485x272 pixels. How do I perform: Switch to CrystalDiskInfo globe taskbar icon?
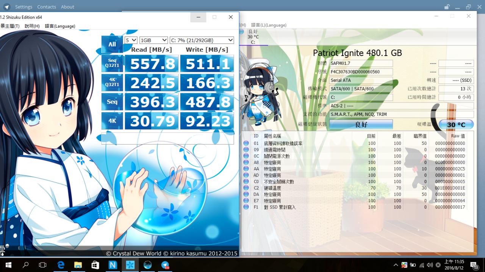[x=147, y=265]
